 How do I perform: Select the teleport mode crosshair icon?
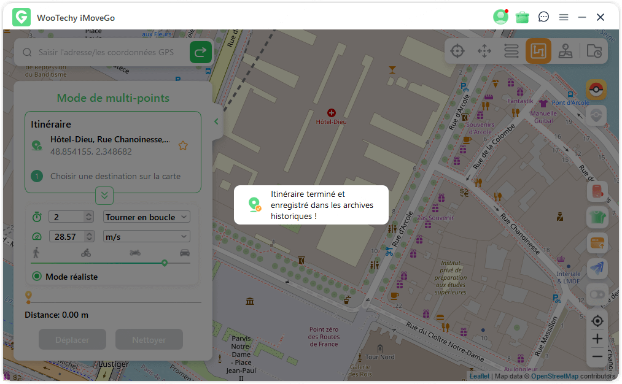(457, 52)
